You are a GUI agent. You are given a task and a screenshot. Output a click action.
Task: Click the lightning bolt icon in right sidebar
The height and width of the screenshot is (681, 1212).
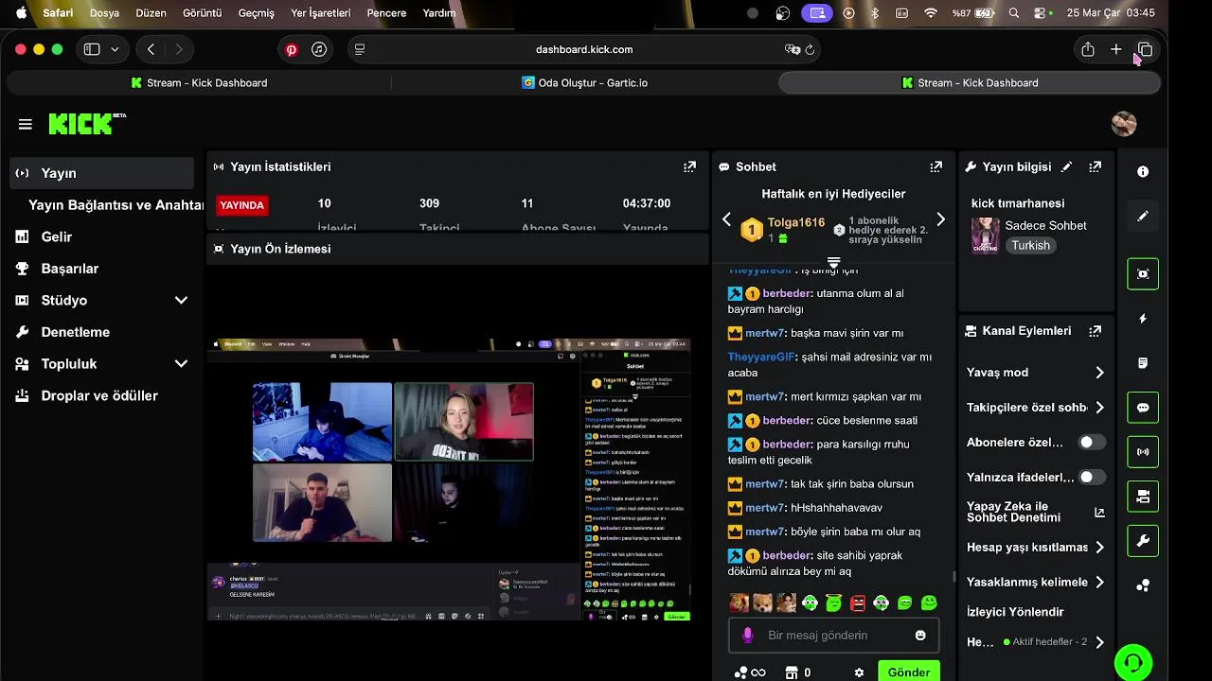click(1143, 319)
